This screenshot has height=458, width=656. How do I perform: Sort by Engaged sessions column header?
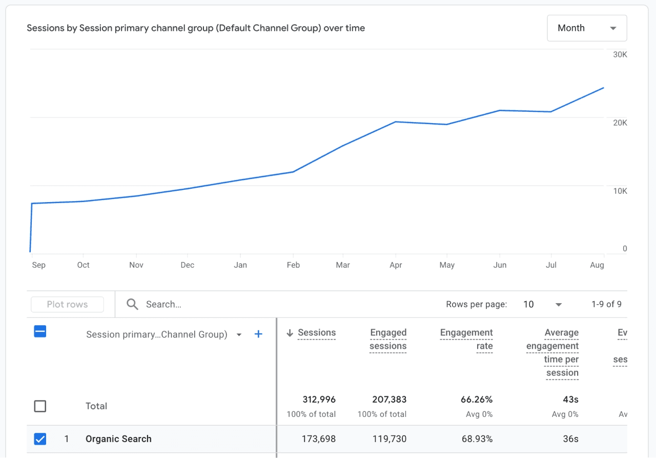(388, 339)
